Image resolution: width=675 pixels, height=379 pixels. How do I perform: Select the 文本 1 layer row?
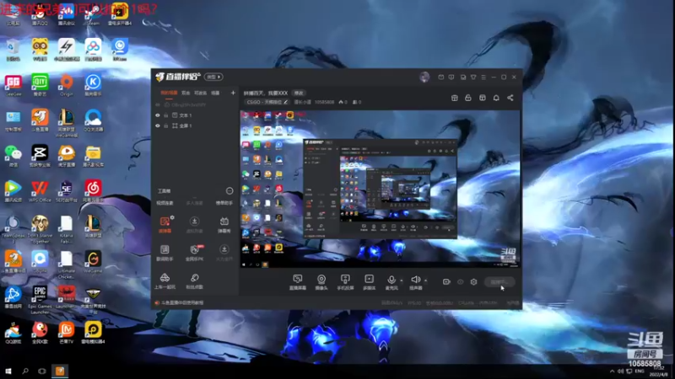click(195, 115)
